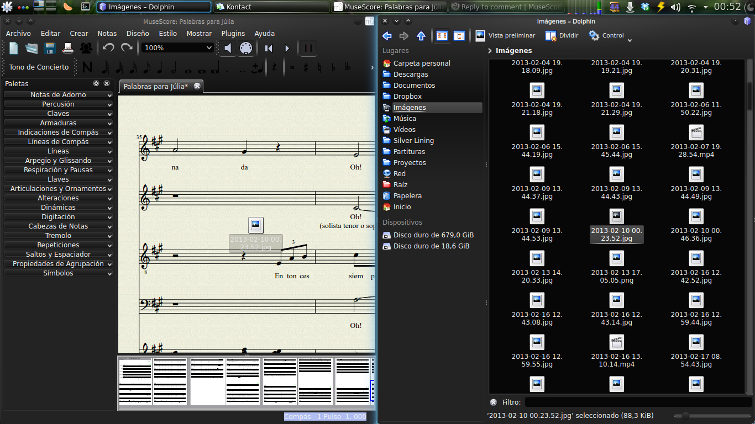The image size is (755, 424).
Task: Toggle MIDI input round connector icon
Action: [x=246, y=48]
